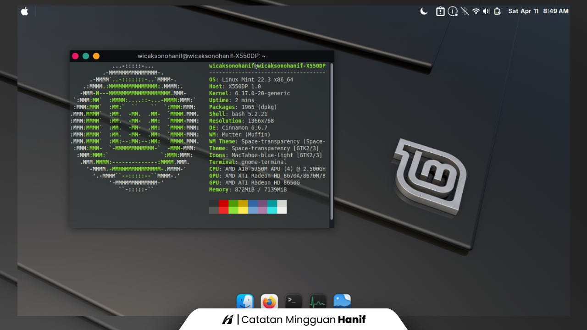Click the green user@host header line

click(267, 66)
